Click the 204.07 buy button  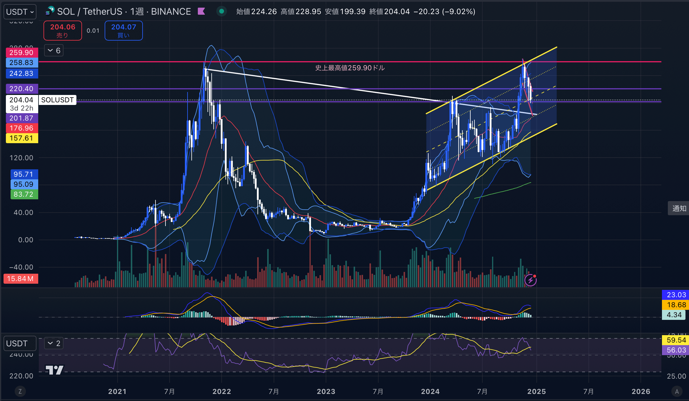pyautogui.click(x=124, y=31)
